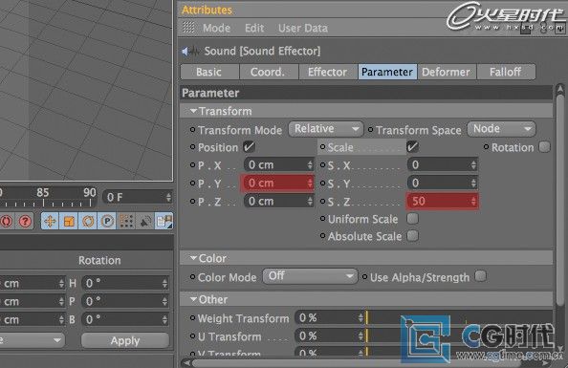Switch to the Effector tab
This screenshot has height=368, width=568.
[328, 72]
